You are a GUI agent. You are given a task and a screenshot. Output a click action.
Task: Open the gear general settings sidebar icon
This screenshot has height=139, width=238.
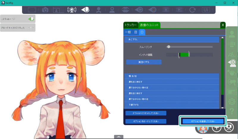(x=232, y=102)
